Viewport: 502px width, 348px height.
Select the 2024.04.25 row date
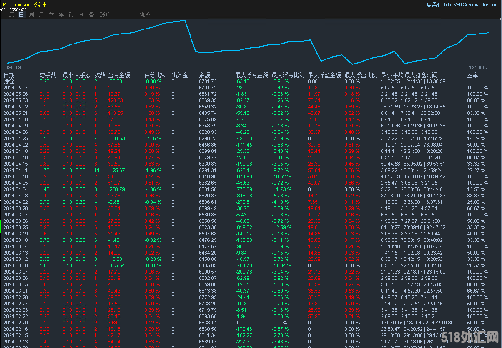(15, 138)
